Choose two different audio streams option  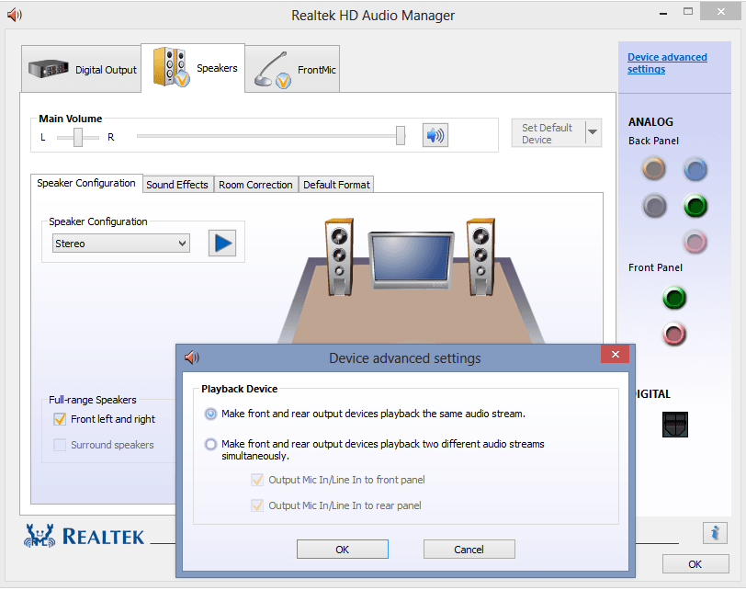pyautogui.click(x=211, y=444)
